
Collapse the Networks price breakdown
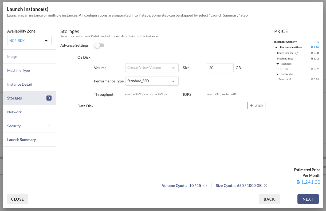278,74
